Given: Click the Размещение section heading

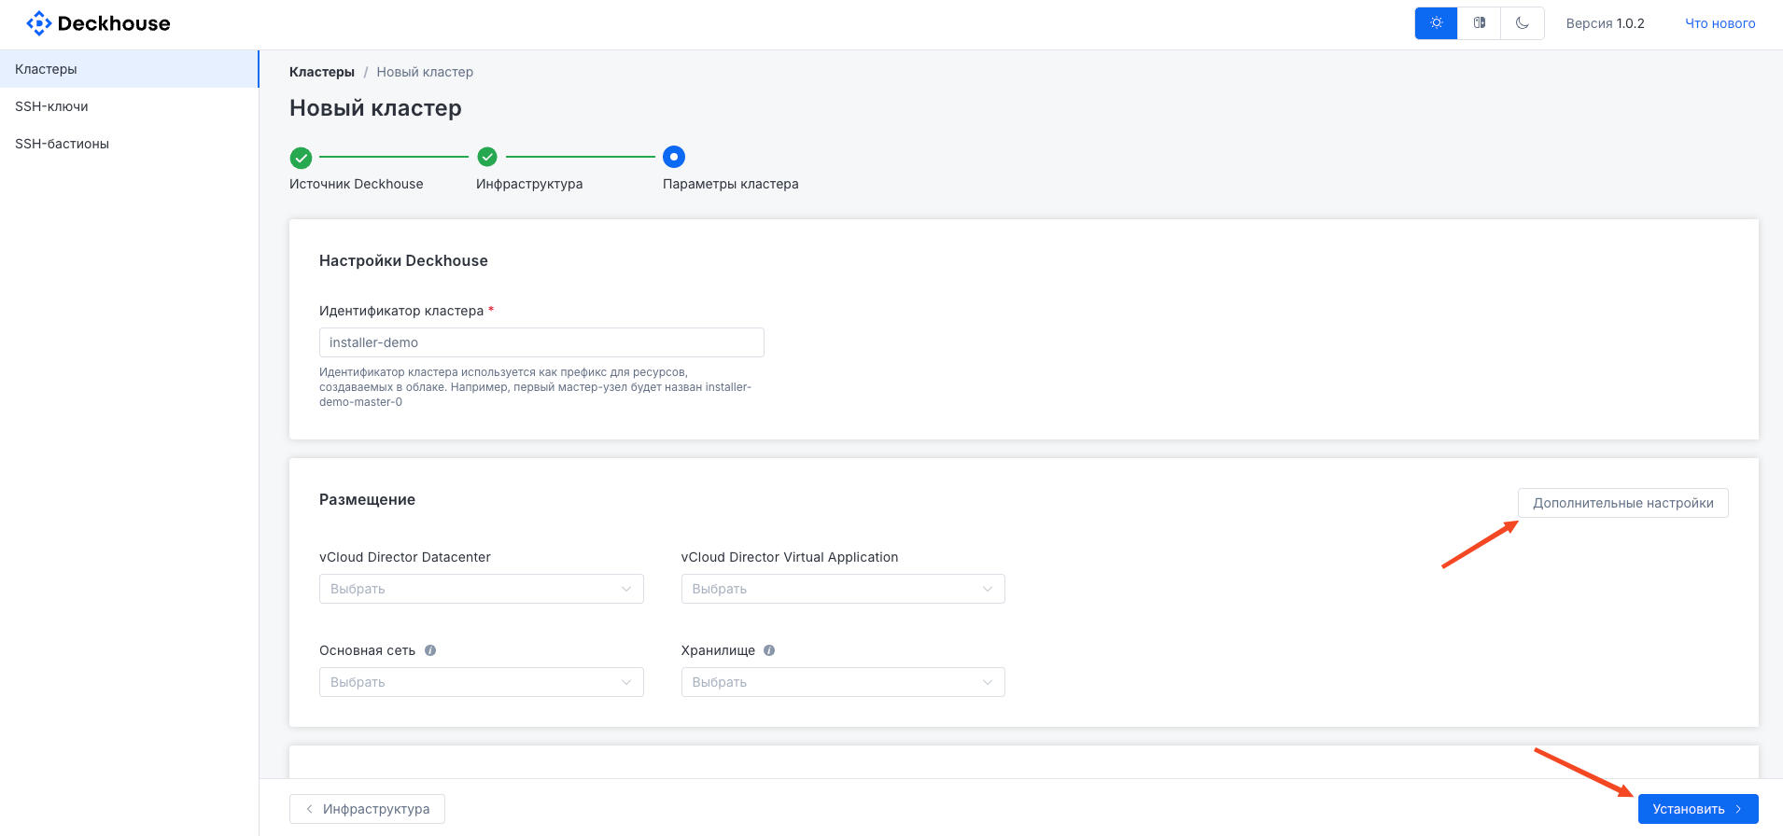Looking at the screenshot, I should (x=367, y=499).
